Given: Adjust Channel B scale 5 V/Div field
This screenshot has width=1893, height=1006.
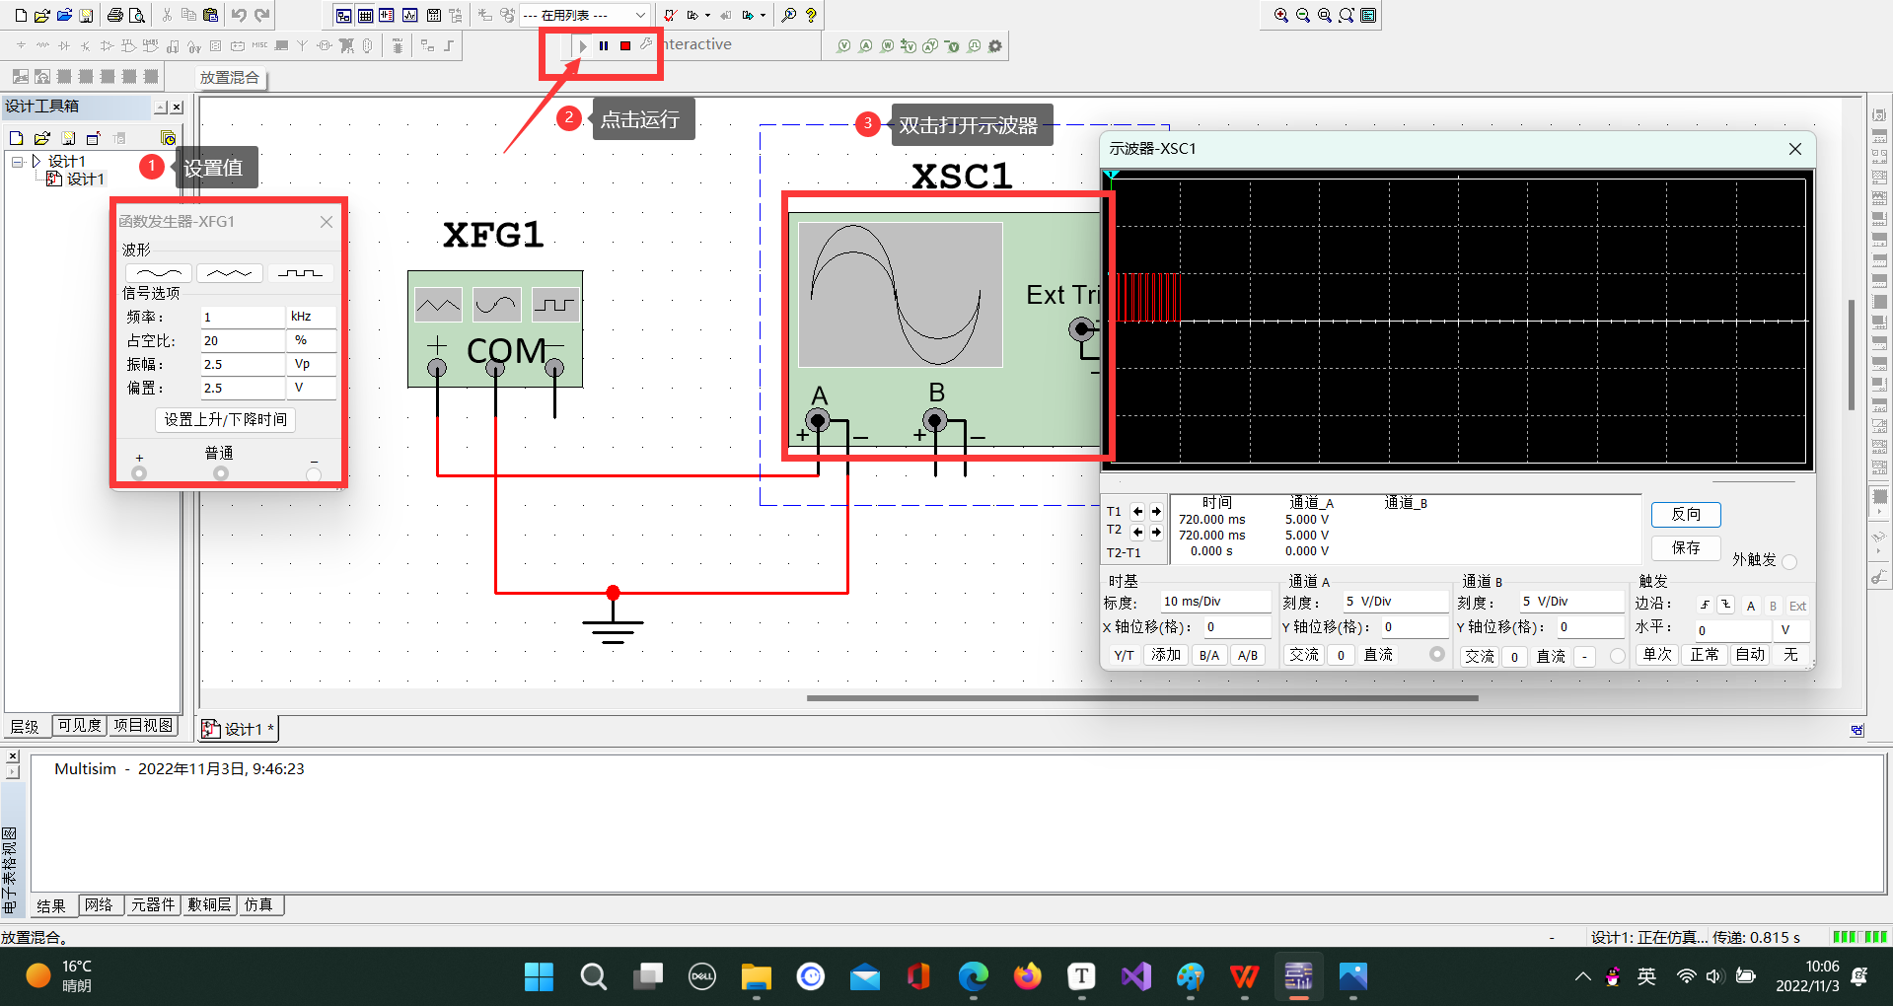Looking at the screenshot, I should (x=1570, y=601).
